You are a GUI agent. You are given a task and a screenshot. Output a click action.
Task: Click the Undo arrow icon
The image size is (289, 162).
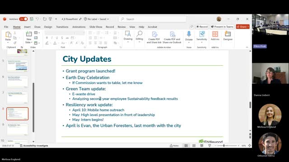coord(37,19)
